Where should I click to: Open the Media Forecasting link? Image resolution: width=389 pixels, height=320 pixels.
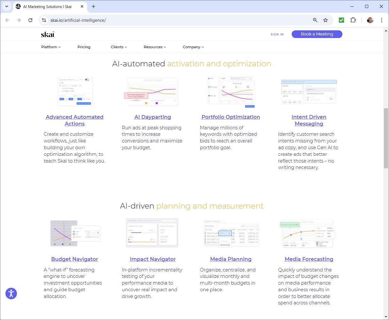pos(309,259)
